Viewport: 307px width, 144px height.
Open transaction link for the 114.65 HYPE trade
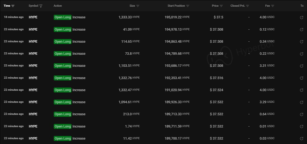[x=302, y=42]
